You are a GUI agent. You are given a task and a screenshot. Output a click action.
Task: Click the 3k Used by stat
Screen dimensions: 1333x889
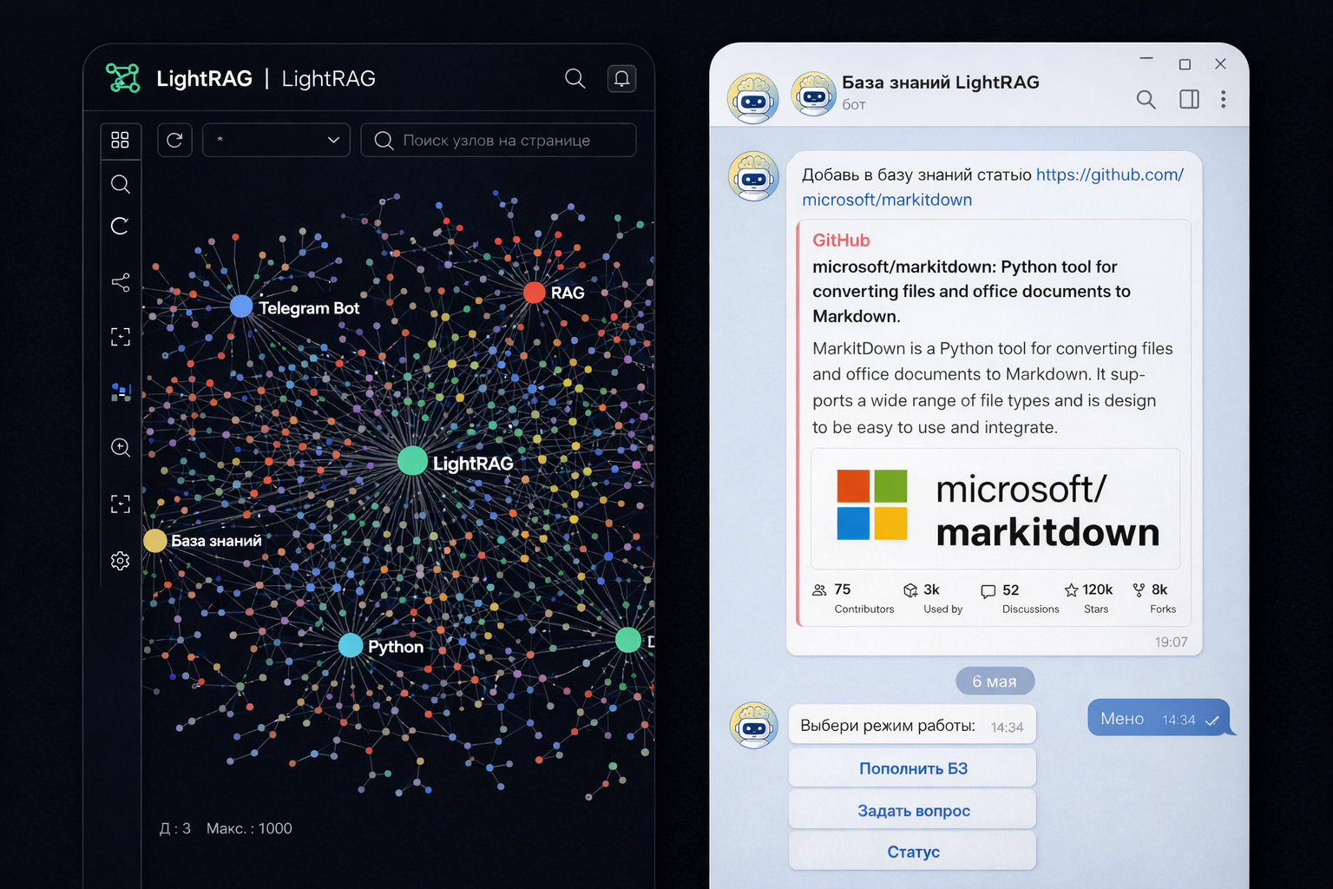point(933,598)
